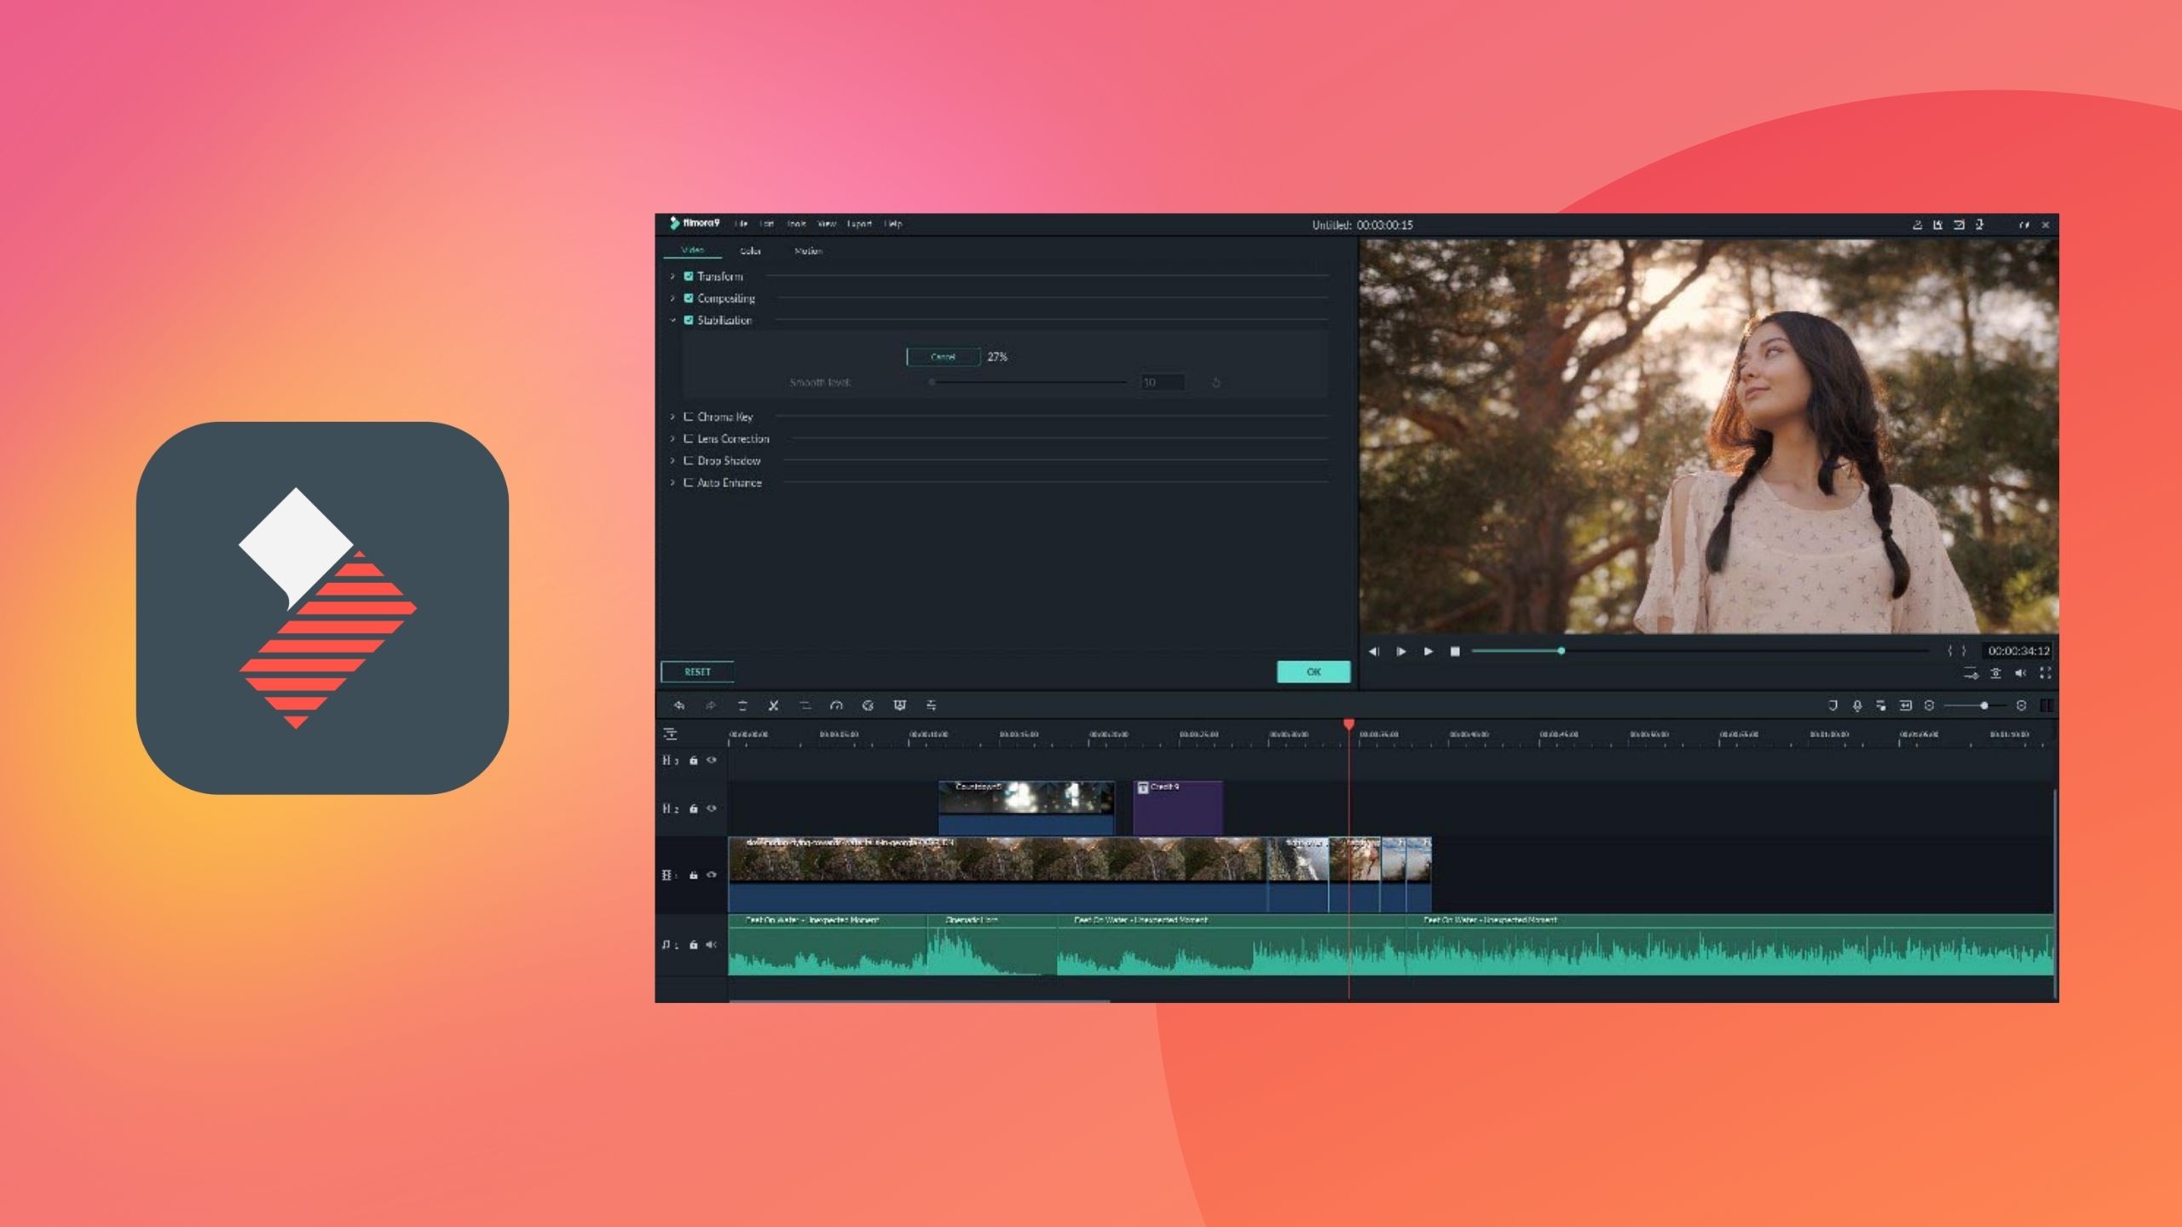Expand the Auto Enhance section arrow
2182x1227 pixels.
coord(672,482)
